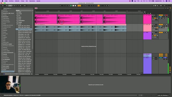Viewport: 172px width, 97px height.
Task: Open Spotlight search in macOS menu bar
Action: tap(164, 1)
